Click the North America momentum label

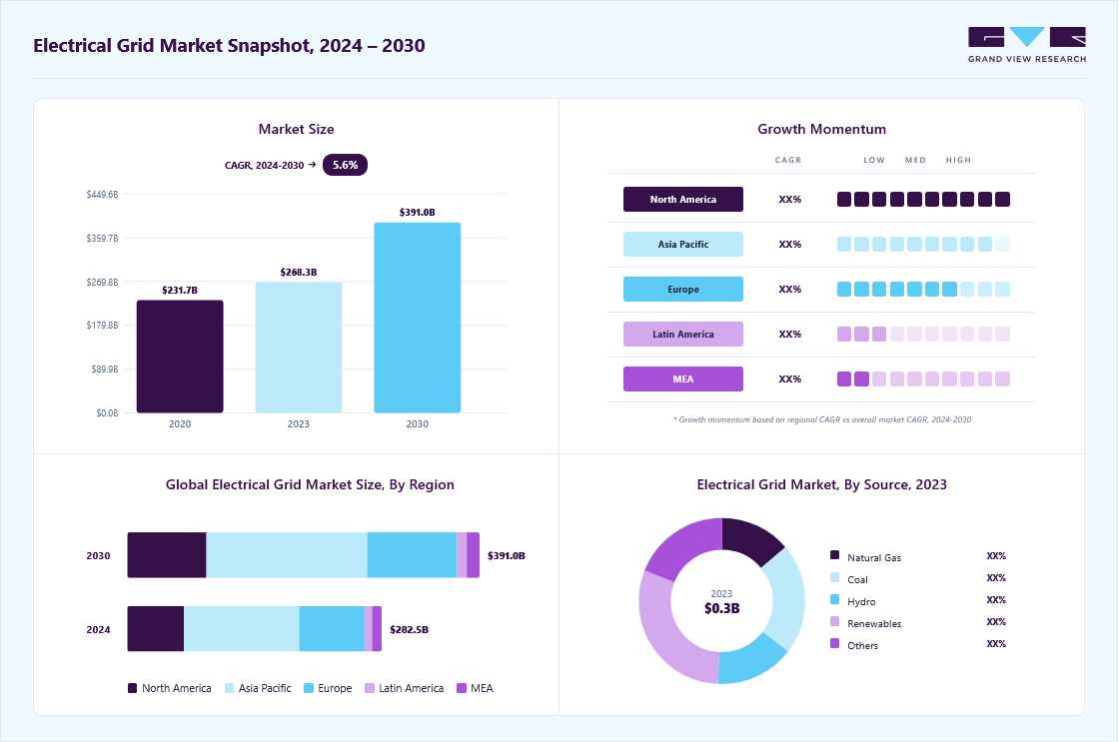[x=683, y=199]
